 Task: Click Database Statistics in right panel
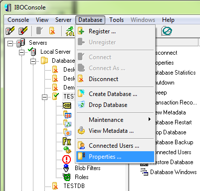[x=175, y=73]
